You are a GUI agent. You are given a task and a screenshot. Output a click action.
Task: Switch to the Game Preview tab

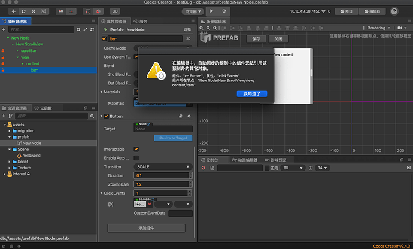275,160
